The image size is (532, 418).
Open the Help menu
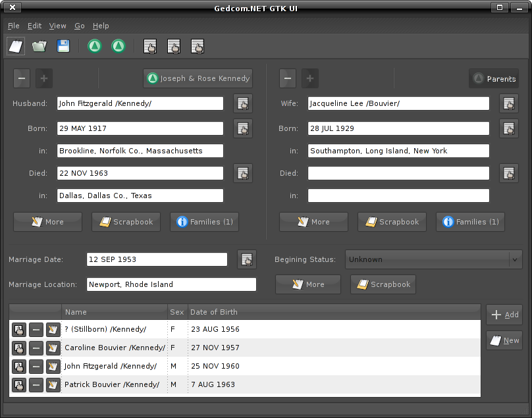(x=101, y=26)
